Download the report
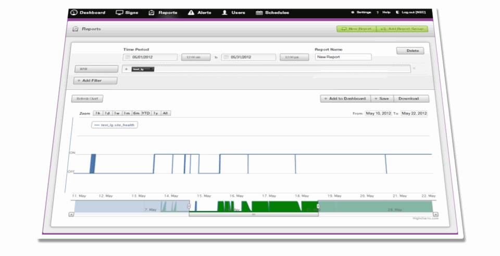The width and height of the screenshot is (500, 256). click(x=411, y=99)
